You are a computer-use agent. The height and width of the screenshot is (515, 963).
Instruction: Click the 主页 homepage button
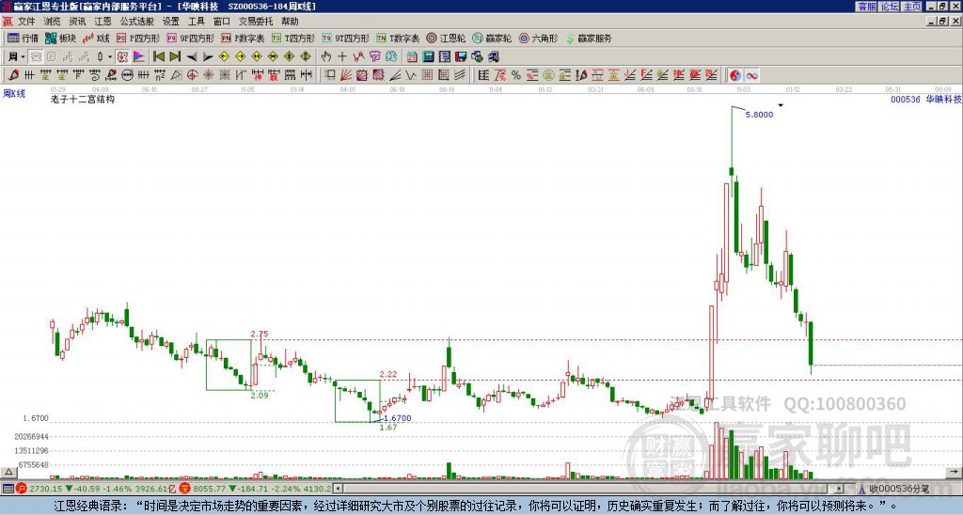(912, 7)
